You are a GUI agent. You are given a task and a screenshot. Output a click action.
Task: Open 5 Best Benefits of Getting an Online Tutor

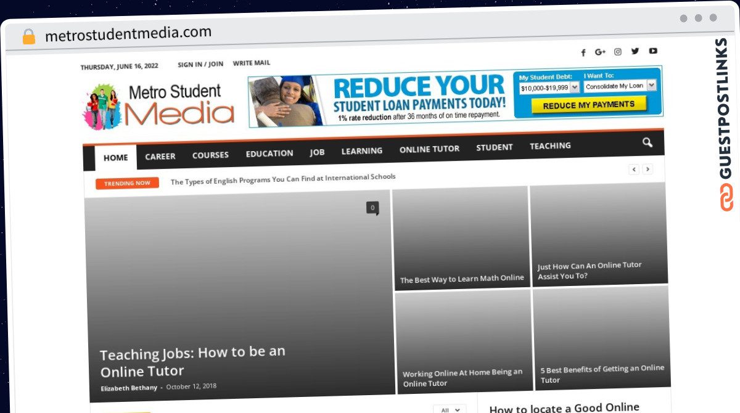click(602, 374)
